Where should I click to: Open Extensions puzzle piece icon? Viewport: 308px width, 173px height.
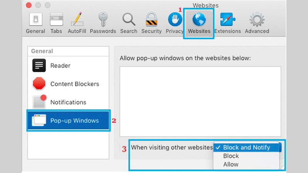click(227, 20)
